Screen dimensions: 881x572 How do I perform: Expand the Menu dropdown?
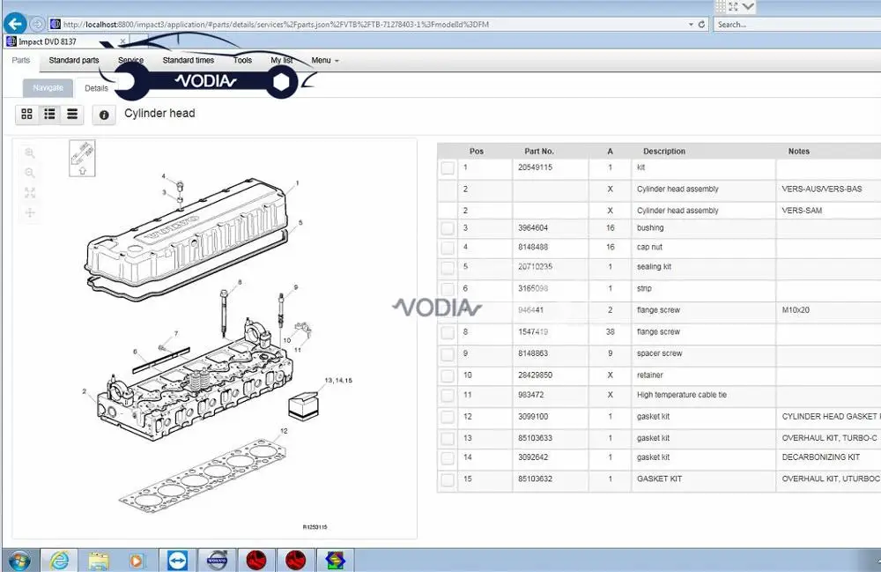coord(325,60)
